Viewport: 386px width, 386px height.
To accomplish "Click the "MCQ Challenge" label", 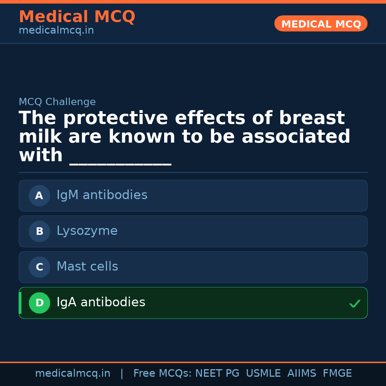I will (57, 102).
